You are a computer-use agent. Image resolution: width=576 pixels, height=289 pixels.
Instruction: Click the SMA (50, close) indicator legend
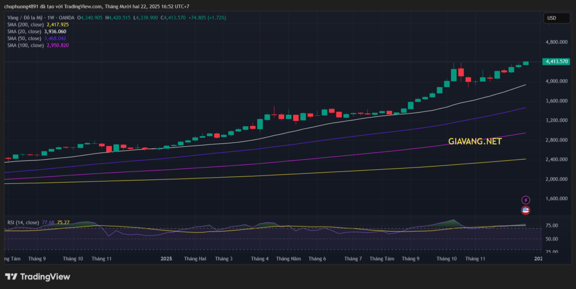pos(23,38)
